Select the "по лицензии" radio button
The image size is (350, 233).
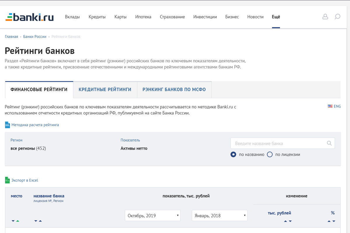click(270, 155)
